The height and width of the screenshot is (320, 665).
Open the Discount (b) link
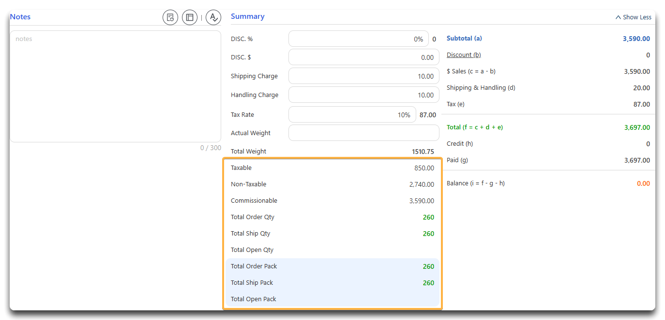pos(464,55)
